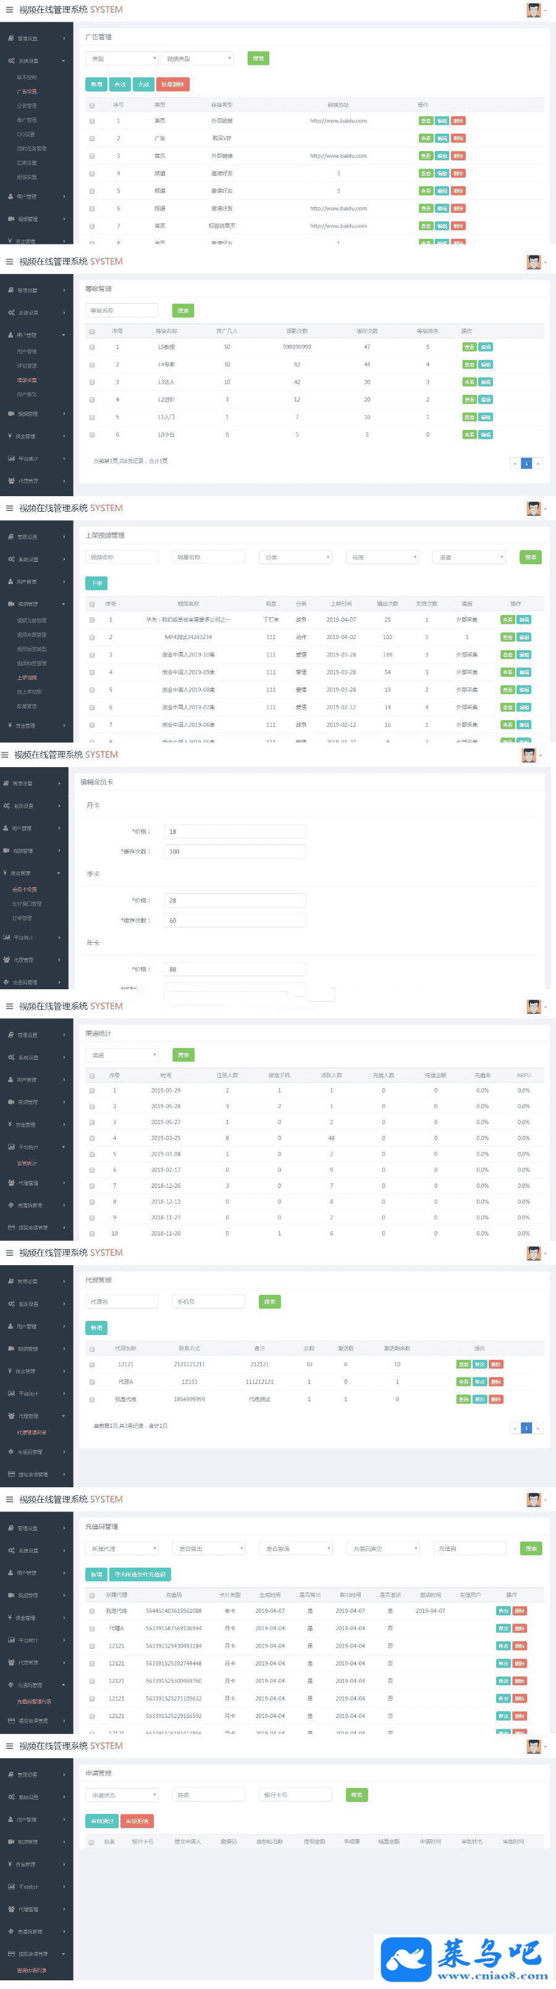Viewport: 556px width, 1989px height.
Task: Tick checkbox for 2019-05-29 channel stats row
Action: 92,1091
